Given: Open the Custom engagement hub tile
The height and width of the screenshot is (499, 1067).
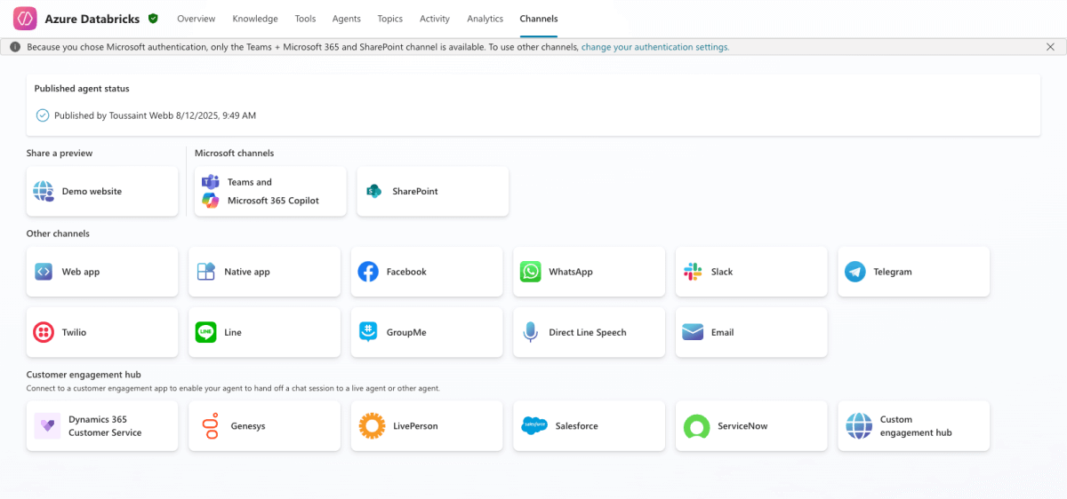Looking at the screenshot, I should click(x=913, y=426).
